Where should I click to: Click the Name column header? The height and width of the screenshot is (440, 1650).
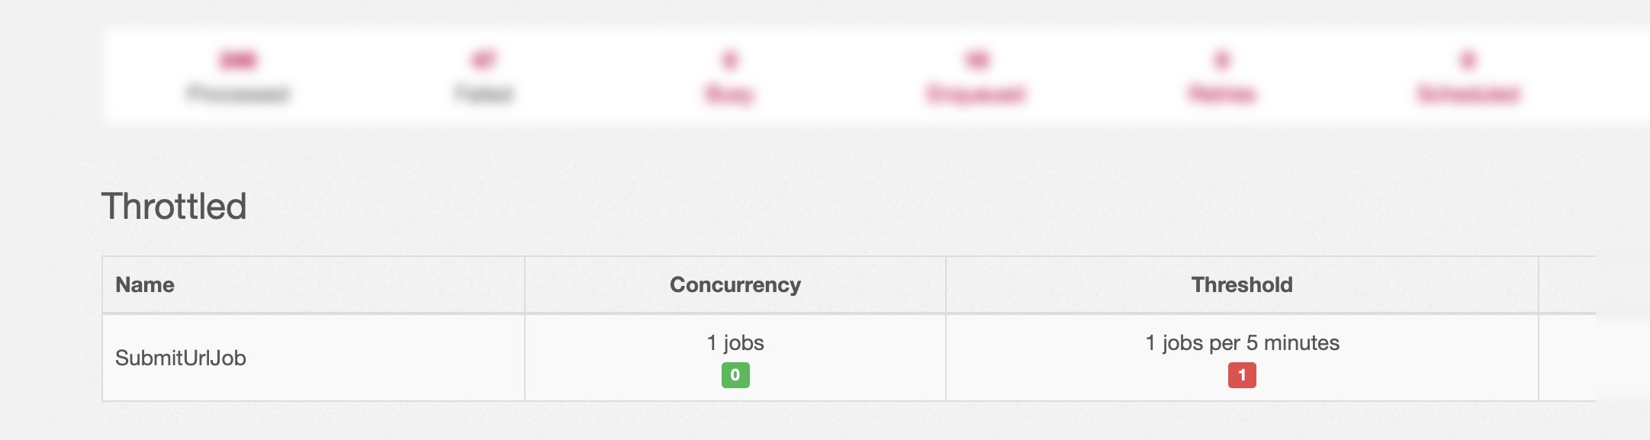tap(145, 285)
